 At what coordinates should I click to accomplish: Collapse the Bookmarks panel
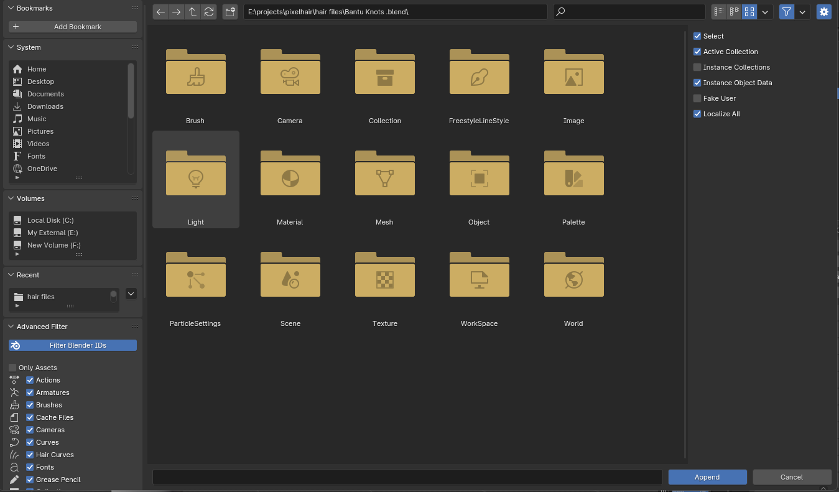point(11,8)
